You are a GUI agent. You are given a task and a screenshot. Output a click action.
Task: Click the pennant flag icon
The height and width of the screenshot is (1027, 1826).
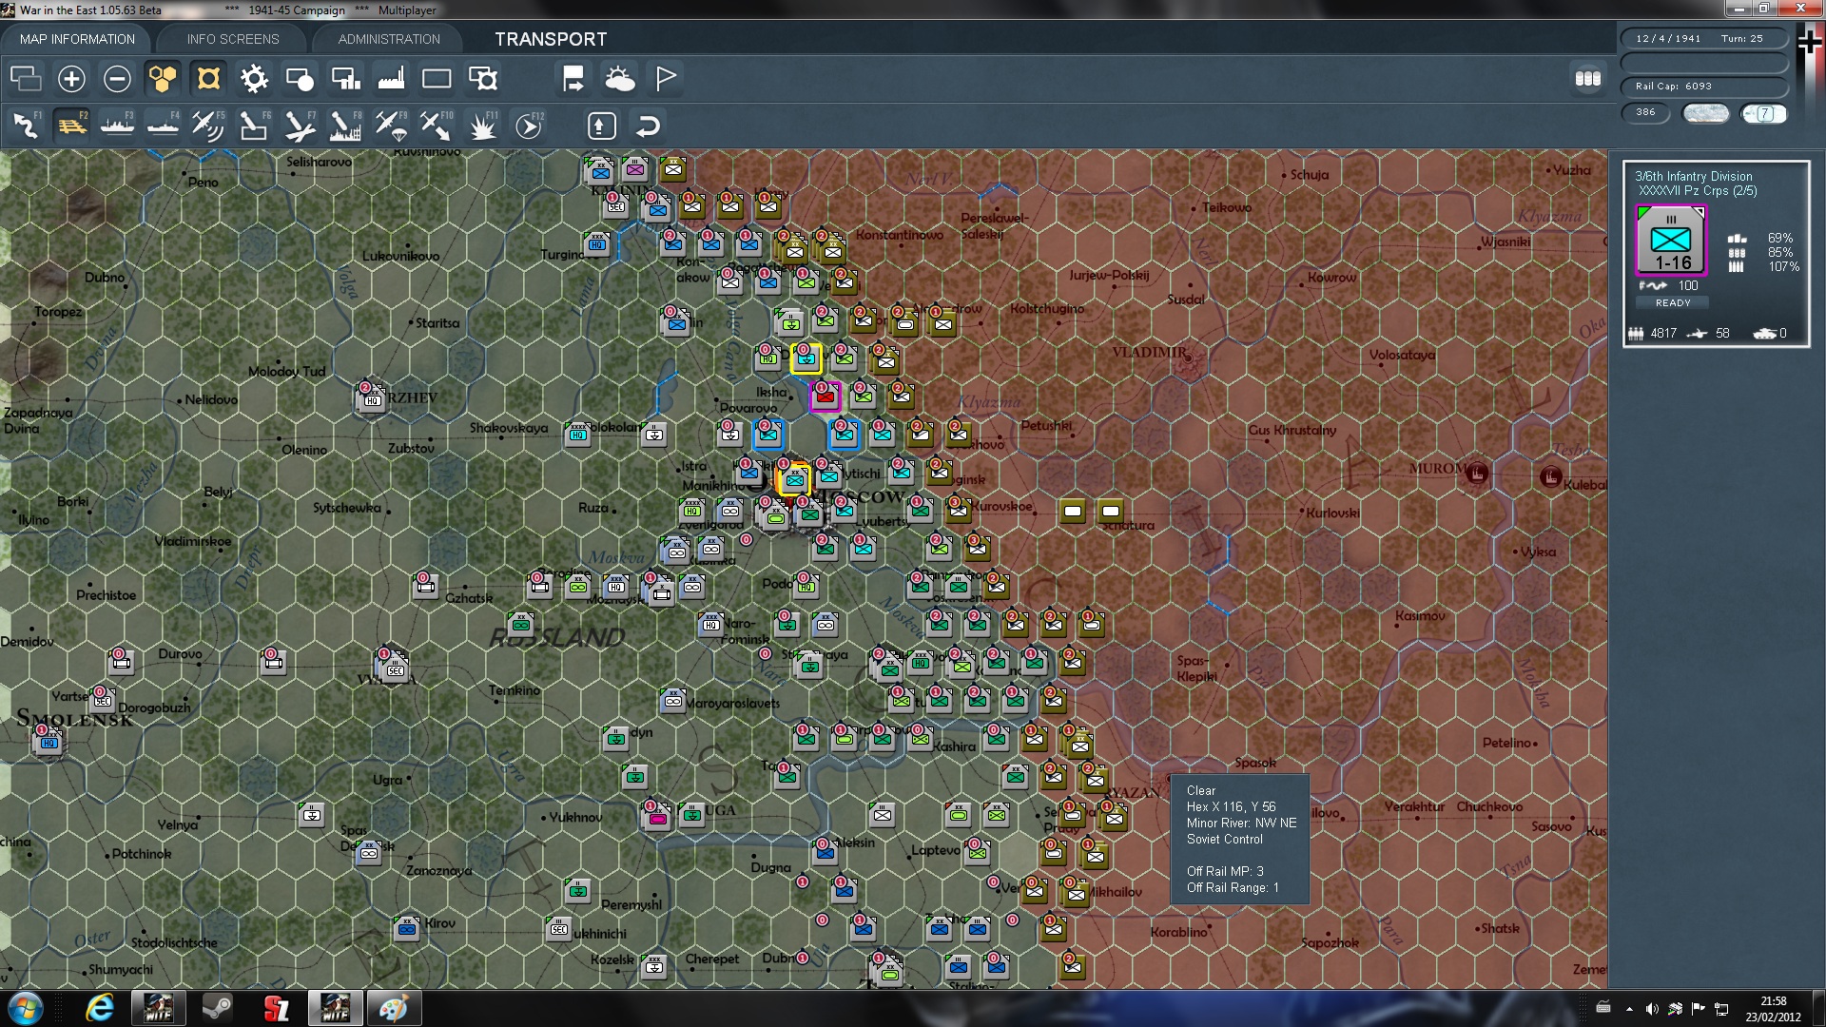pos(666,79)
